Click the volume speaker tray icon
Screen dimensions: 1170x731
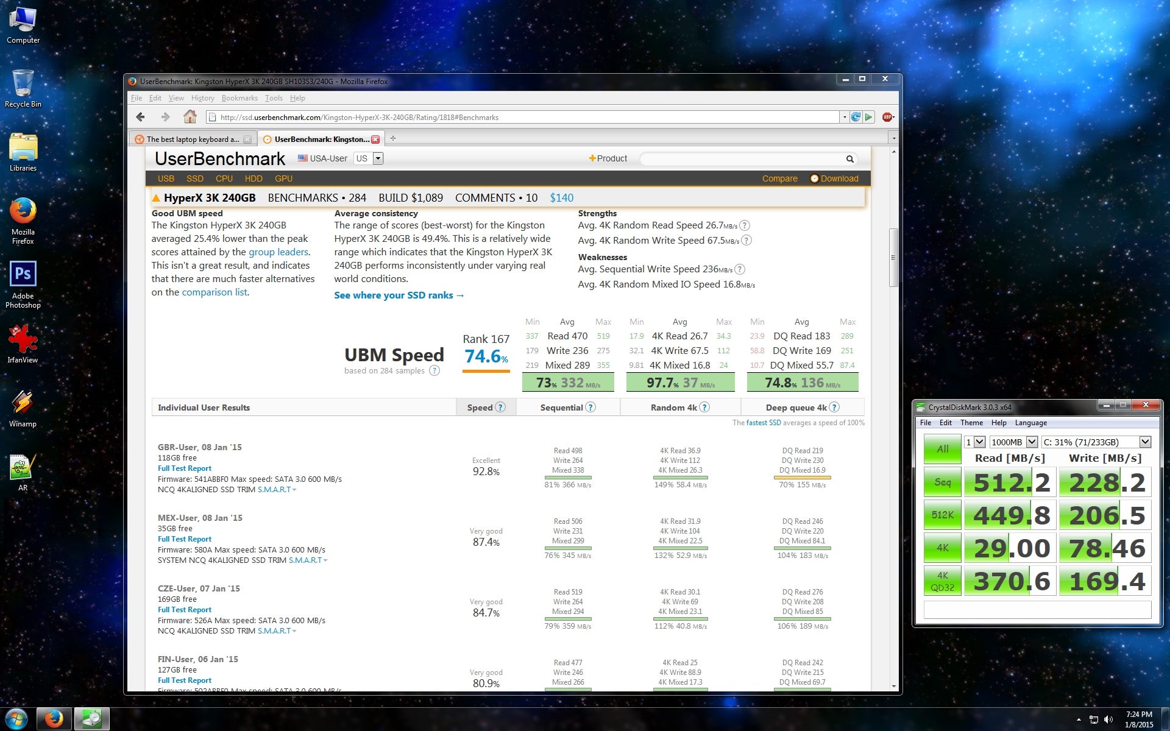(x=1108, y=719)
